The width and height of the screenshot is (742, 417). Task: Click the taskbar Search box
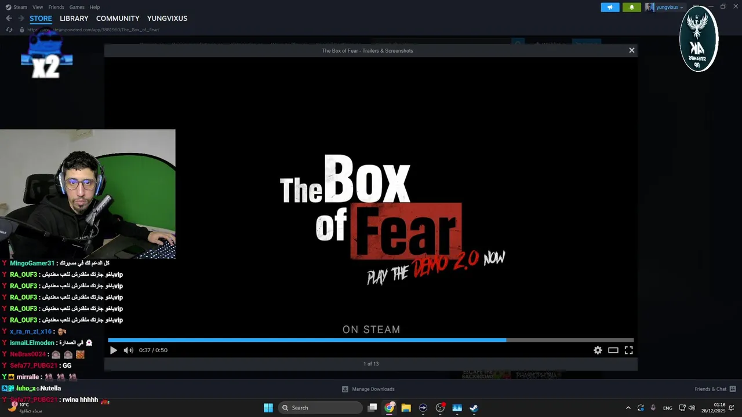[x=320, y=408]
